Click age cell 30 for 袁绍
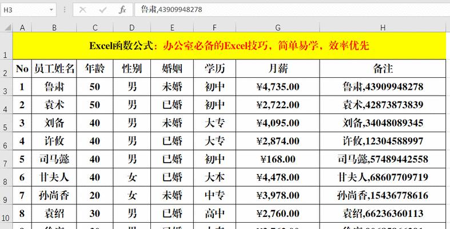Image resolution: width=450 pixels, height=229 pixels. pyautogui.click(x=95, y=213)
